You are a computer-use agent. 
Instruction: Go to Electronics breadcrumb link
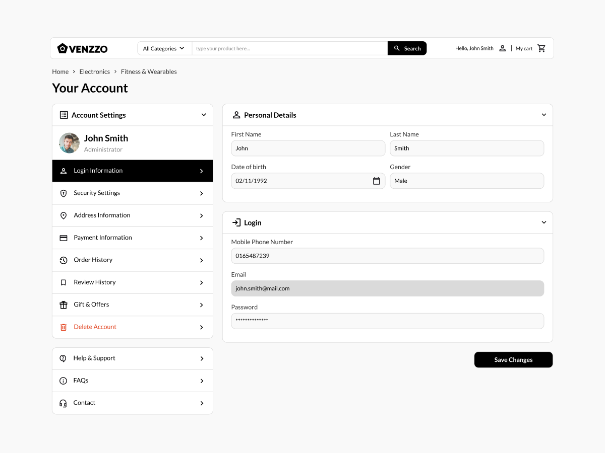(94, 71)
